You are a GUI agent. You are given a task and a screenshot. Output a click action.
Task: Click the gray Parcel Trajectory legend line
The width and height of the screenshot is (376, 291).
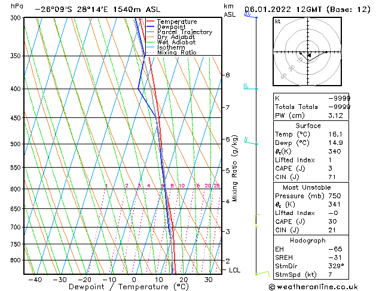[x=150, y=32]
